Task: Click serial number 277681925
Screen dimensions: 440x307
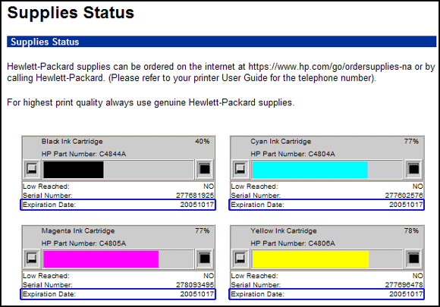Action: pyautogui.click(x=195, y=196)
